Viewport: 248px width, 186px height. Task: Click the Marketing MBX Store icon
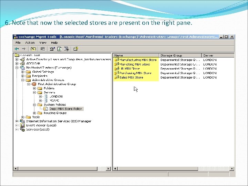pos(117,64)
